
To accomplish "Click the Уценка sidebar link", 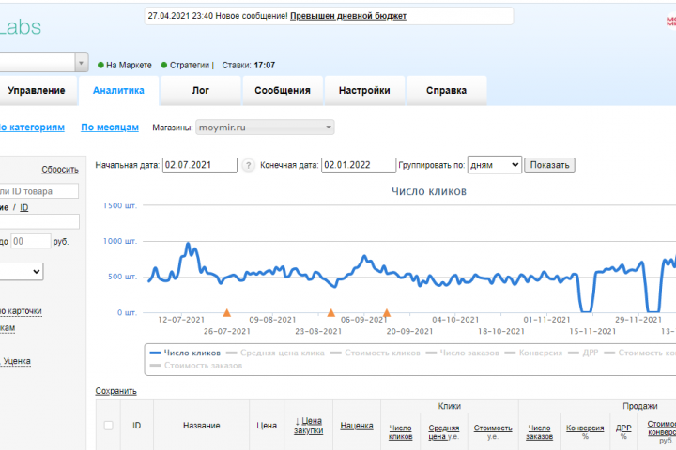I will (x=16, y=361).
